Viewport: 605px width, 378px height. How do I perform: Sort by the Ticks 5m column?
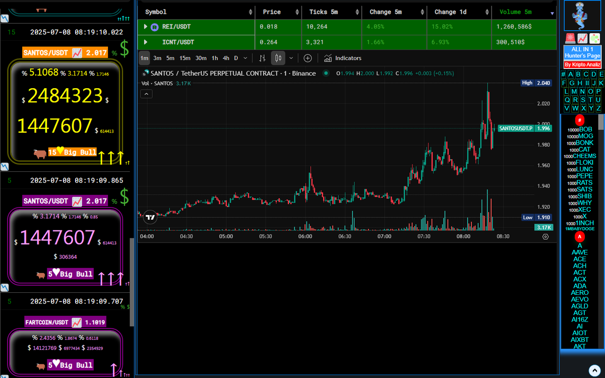tap(331, 12)
